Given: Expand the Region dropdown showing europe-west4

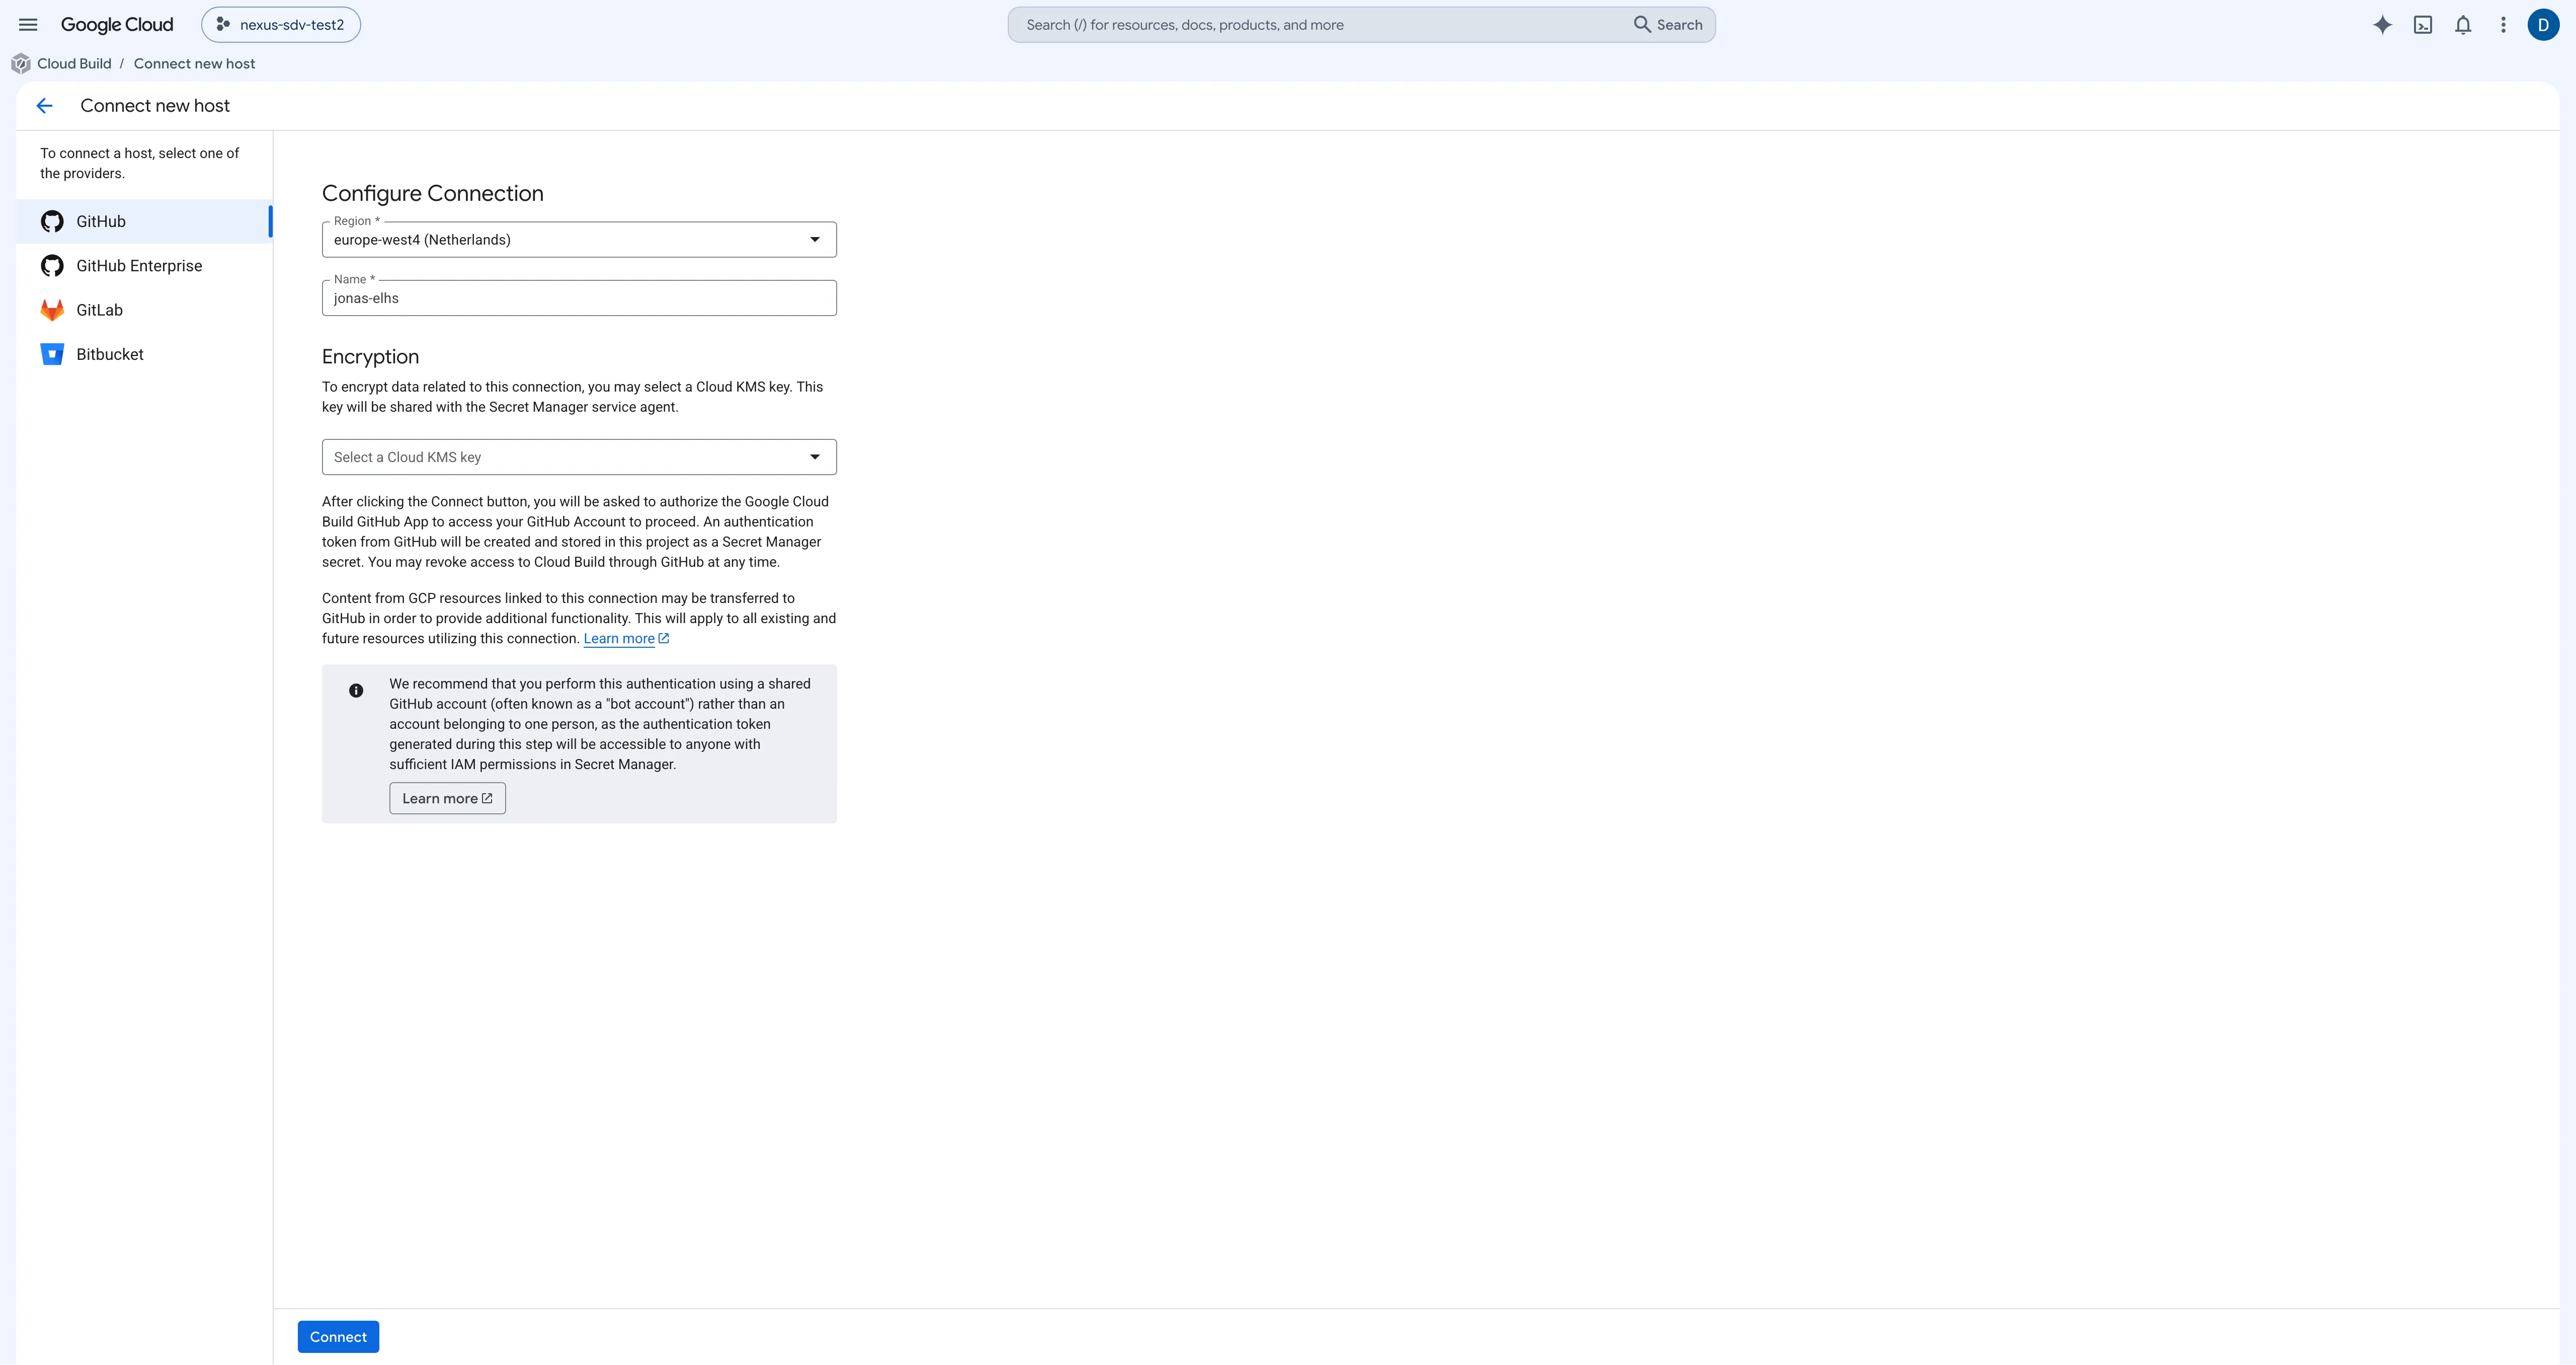Looking at the screenshot, I should coord(579,239).
